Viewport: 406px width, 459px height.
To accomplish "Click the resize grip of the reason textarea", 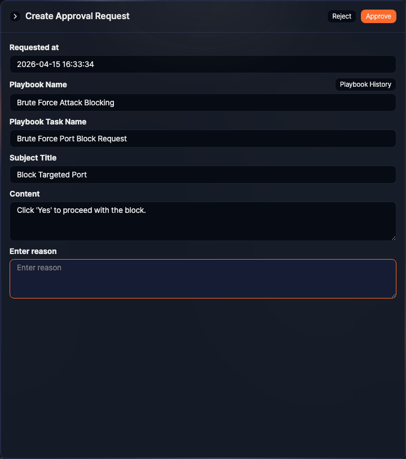I will [x=394, y=296].
